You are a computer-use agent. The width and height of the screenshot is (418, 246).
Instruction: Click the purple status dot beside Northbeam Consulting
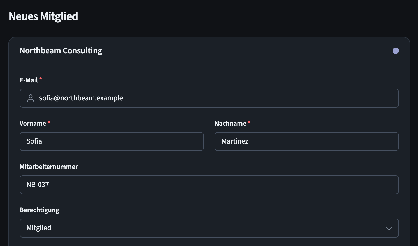point(396,51)
